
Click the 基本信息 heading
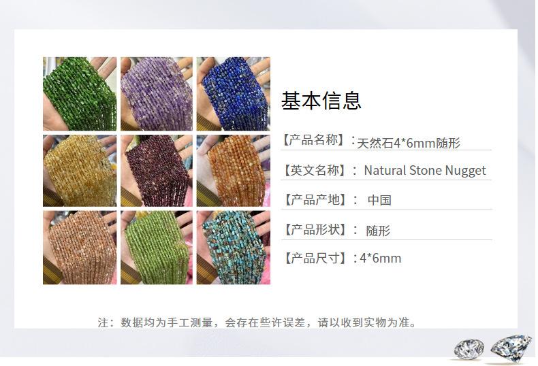321,101
